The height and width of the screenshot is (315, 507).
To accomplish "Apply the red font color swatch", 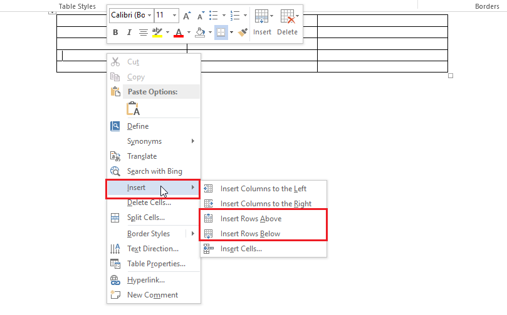I will tap(179, 32).
